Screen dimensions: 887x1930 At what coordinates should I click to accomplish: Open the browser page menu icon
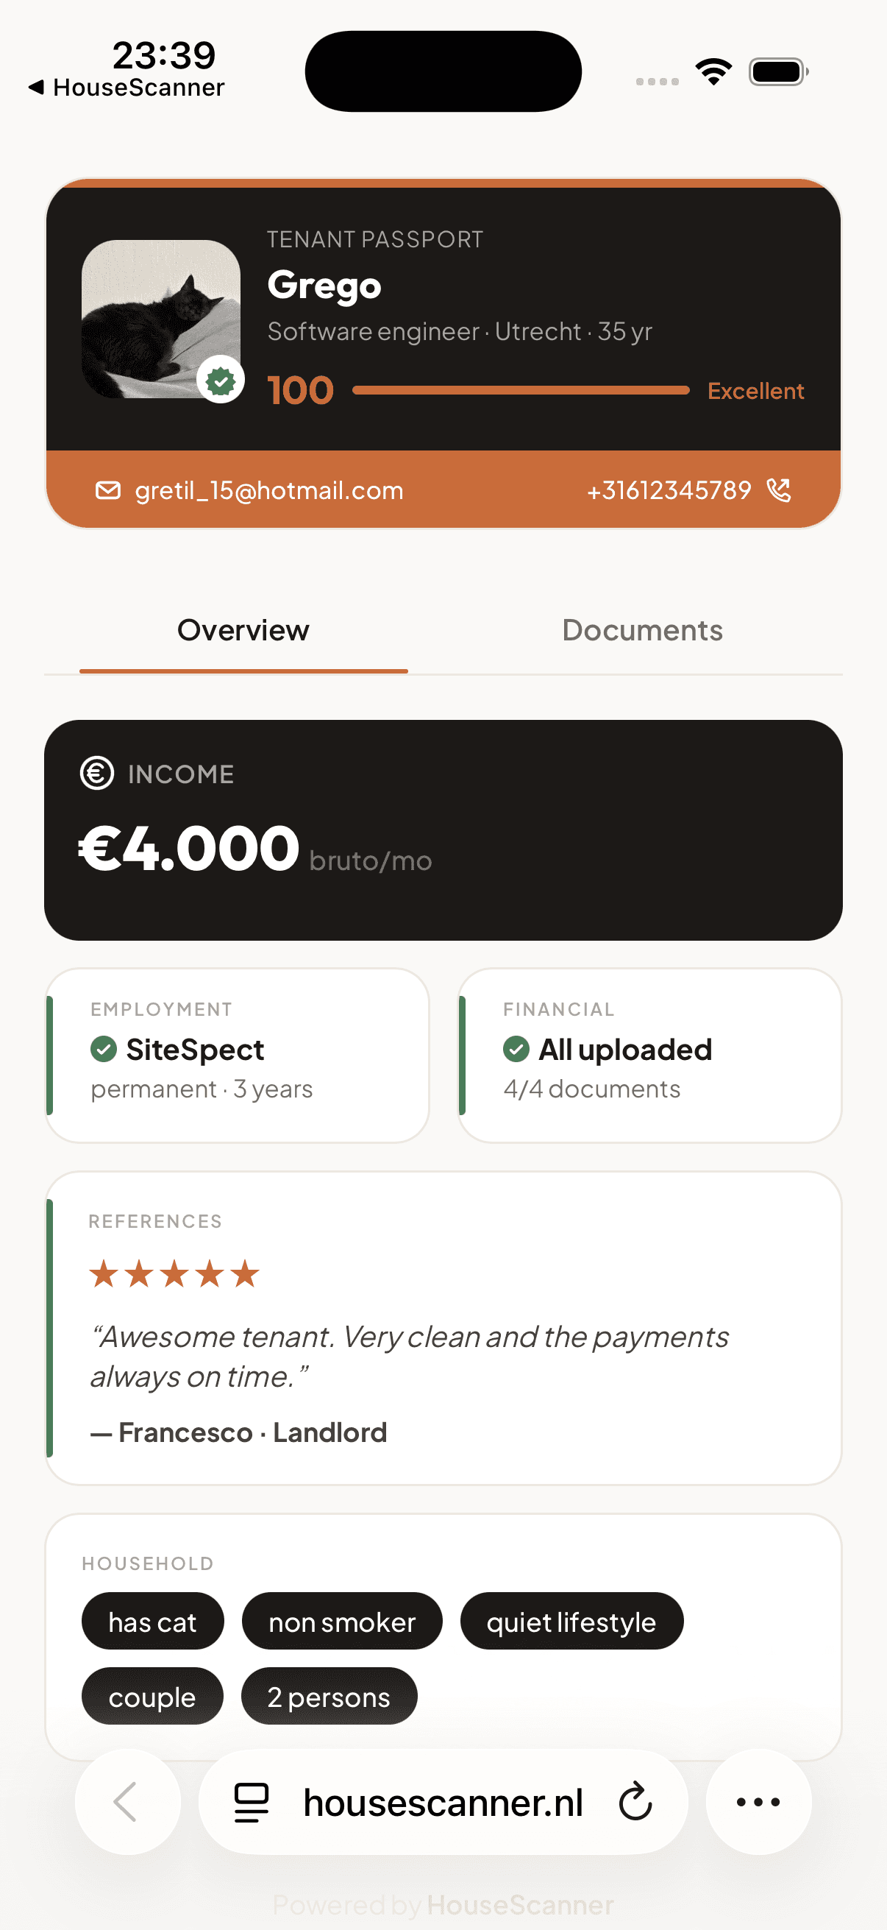click(252, 1802)
